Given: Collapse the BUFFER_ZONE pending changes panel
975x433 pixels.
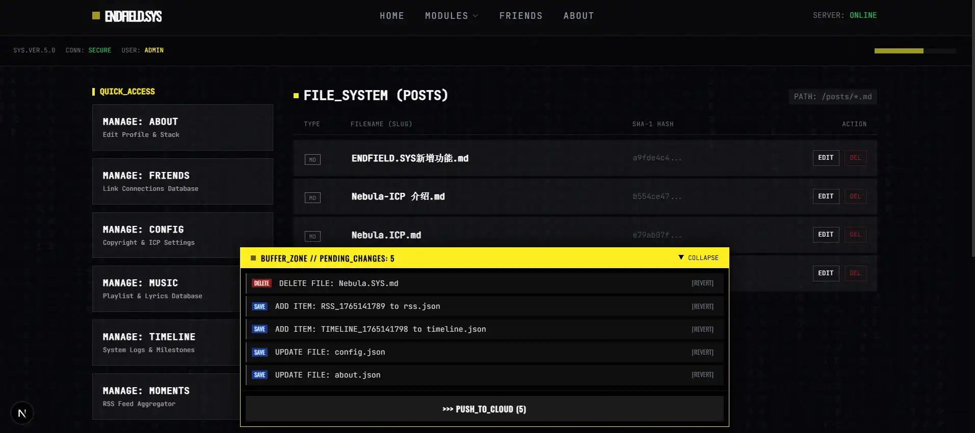Looking at the screenshot, I should click(x=698, y=258).
